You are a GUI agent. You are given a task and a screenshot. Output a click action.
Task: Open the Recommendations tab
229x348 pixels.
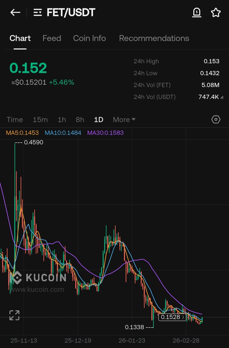pos(154,38)
